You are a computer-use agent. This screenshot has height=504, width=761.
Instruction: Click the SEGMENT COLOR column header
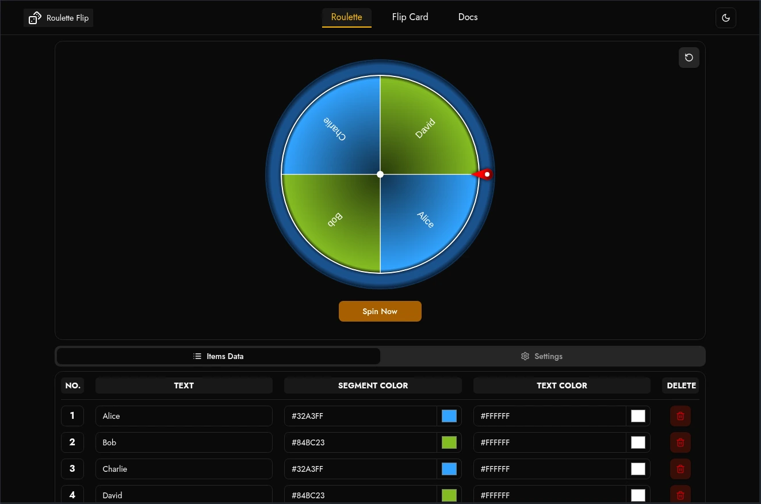tap(373, 385)
